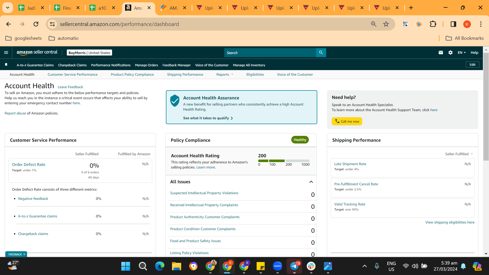Open the Seller Central hamburger menu
The width and height of the screenshot is (489, 275).
click(x=6, y=53)
